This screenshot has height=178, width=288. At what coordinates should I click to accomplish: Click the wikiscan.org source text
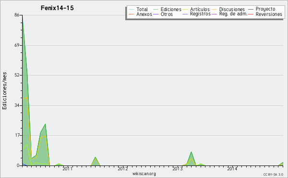point(144,174)
